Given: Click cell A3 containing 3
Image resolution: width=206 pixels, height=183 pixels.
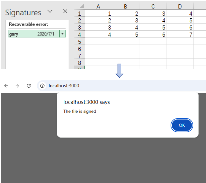Looking at the screenshot, I should pyautogui.click(x=98, y=28).
